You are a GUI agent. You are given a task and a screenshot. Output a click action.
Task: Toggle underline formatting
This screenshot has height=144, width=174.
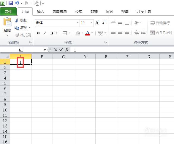click(52, 33)
